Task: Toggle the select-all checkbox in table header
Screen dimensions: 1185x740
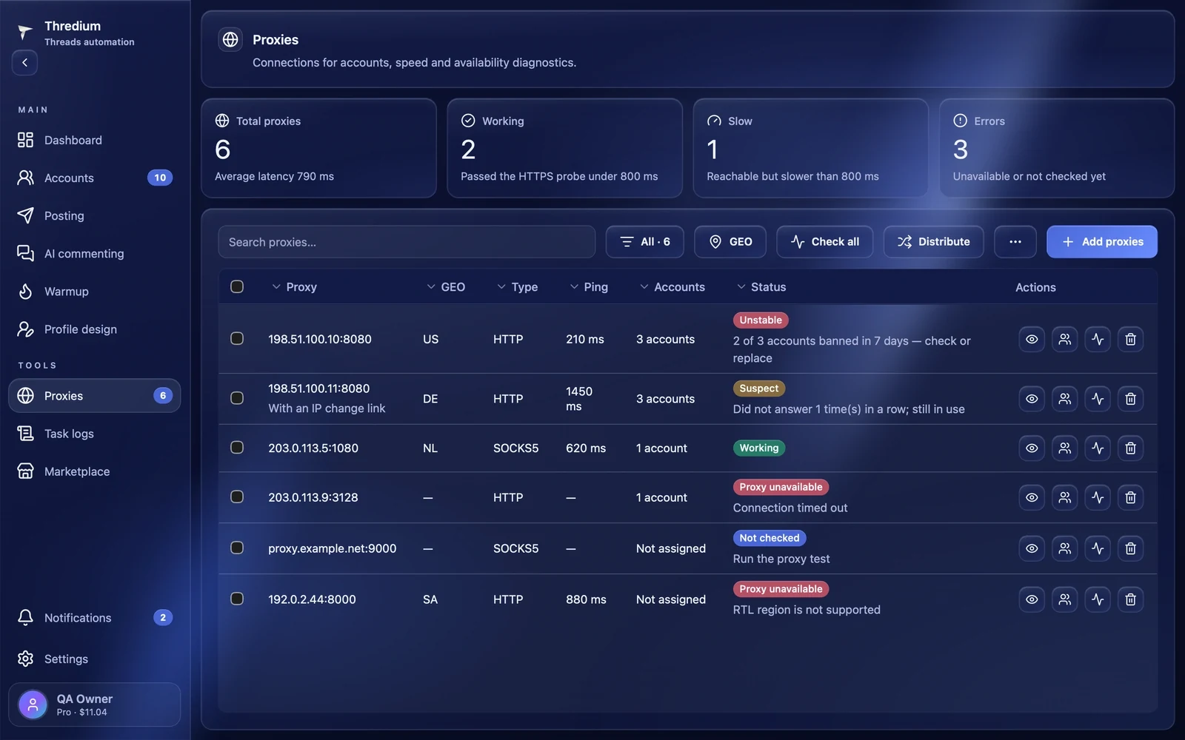Action: 237,286
